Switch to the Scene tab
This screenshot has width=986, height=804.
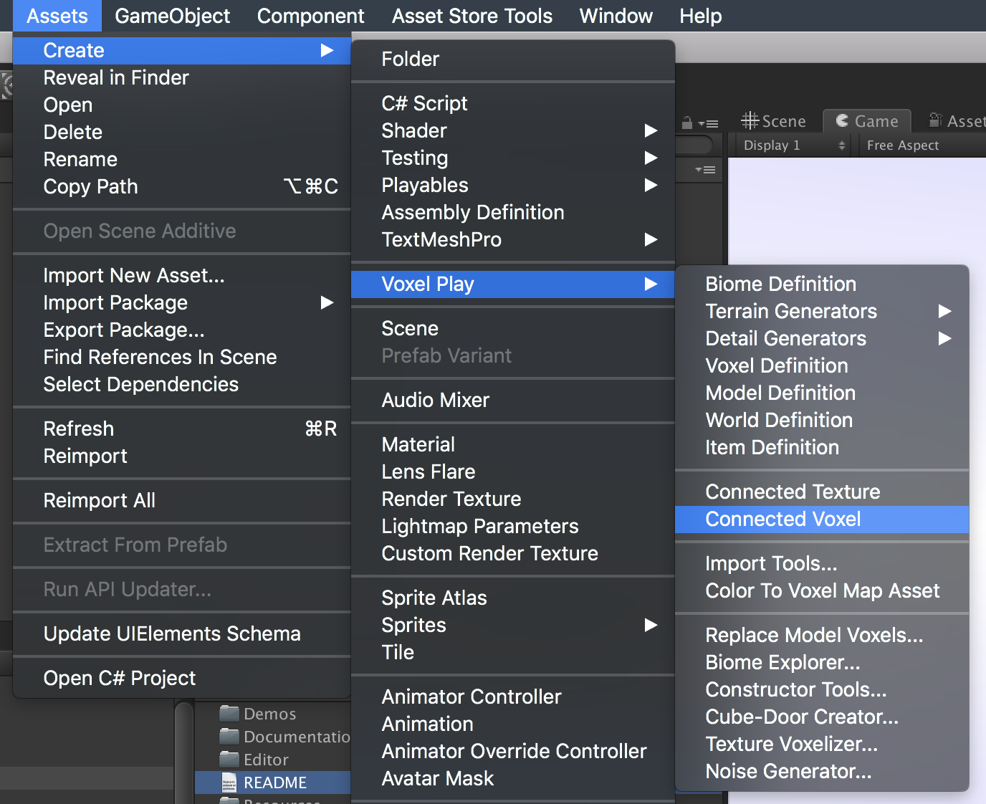pyautogui.click(x=773, y=121)
